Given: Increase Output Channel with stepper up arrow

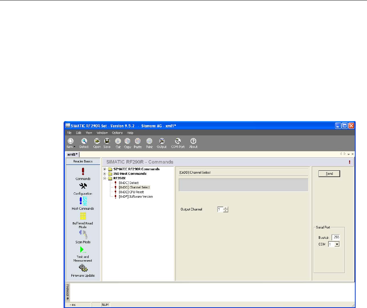Looking at the screenshot, I should pyautogui.click(x=226, y=208).
